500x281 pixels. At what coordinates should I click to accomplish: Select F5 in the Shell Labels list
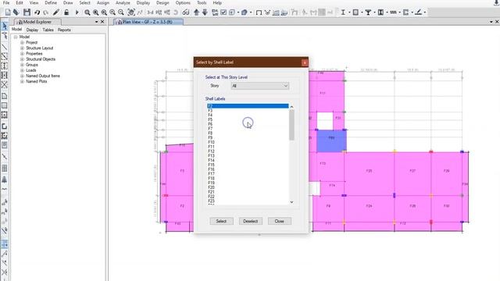pyautogui.click(x=248, y=119)
